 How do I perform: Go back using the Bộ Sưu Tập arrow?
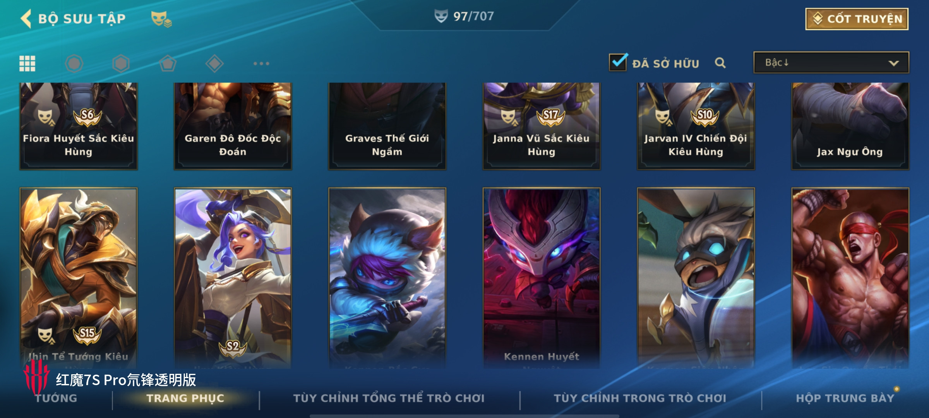tap(26, 19)
